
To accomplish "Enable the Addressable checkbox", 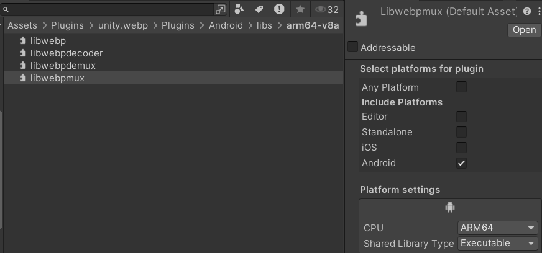I will pos(352,47).
